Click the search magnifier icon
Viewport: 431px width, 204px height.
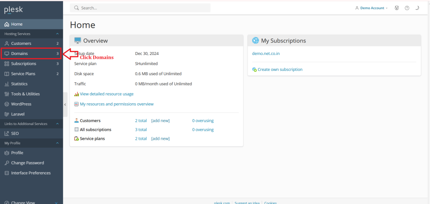click(77, 8)
